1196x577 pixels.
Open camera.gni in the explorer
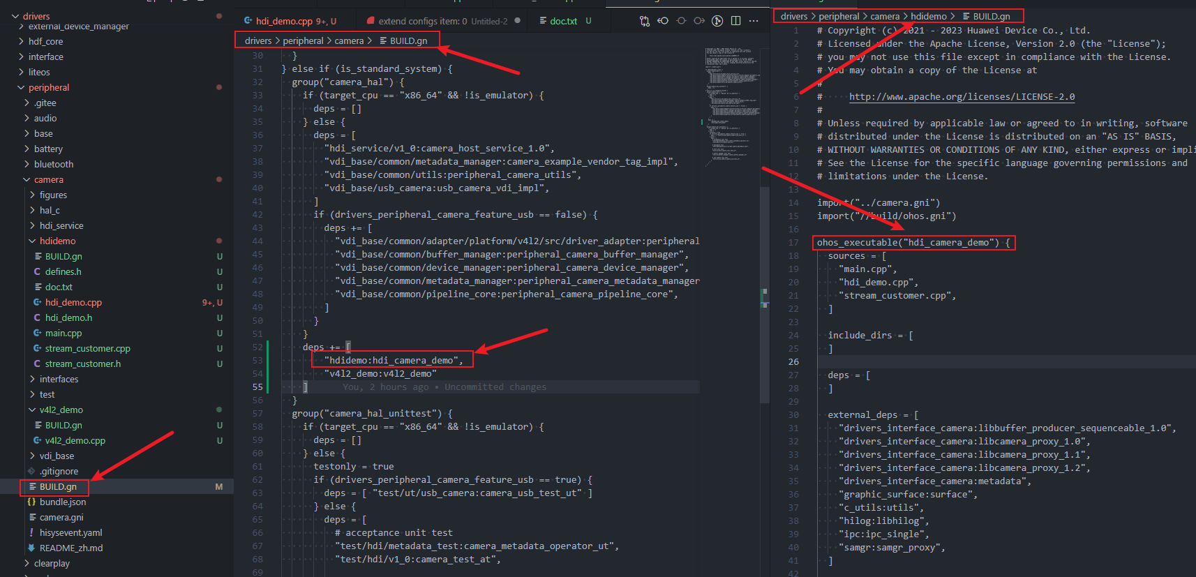pyautogui.click(x=61, y=517)
